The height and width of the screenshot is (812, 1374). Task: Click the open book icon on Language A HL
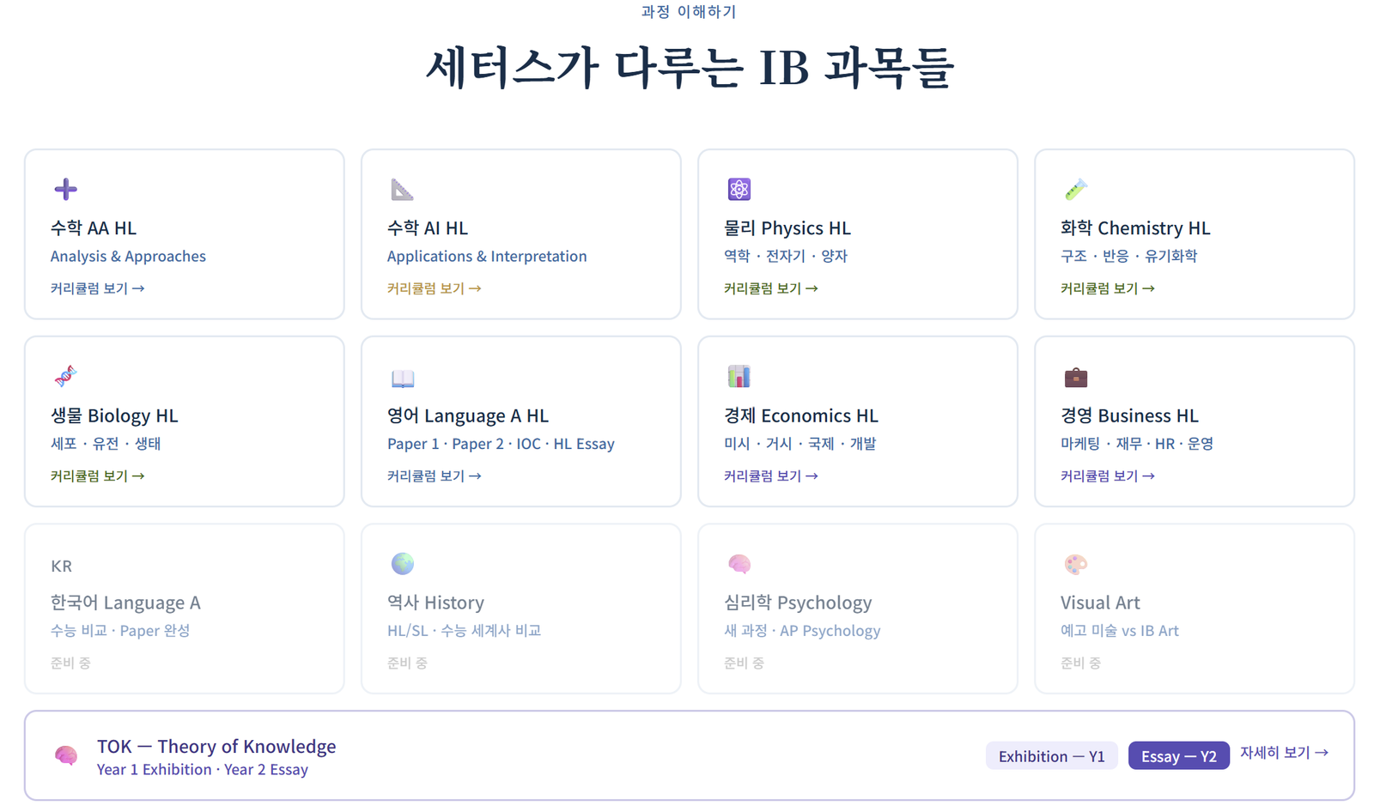402,378
